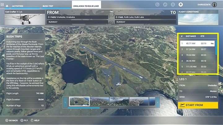Select leg 2 row 57.24 NM
The height and width of the screenshot is (125, 223).
[x=197, y=49]
